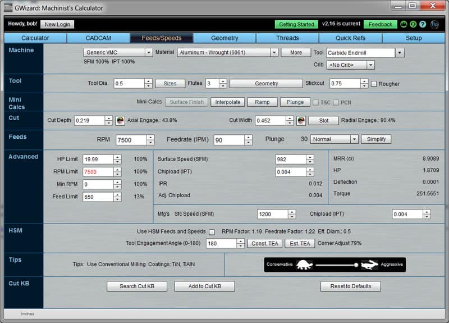Select the Feeds/Speeds tab
The height and width of the screenshot is (323, 449).
pyautogui.click(x=162, y=38)
